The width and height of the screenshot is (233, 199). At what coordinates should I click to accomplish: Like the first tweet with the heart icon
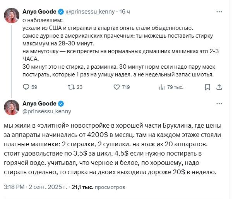[x=115, y=87]
